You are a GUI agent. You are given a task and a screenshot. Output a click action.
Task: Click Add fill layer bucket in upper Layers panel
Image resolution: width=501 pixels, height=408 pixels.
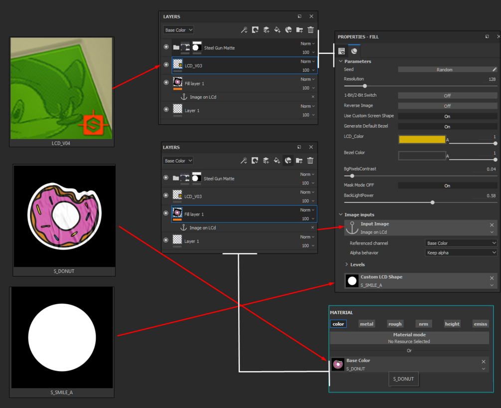pos(277,30)
